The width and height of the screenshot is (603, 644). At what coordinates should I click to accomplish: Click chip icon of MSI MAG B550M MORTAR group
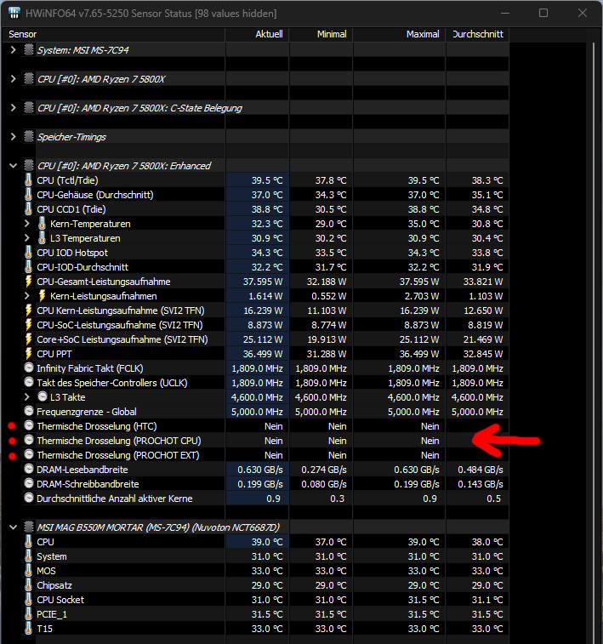(x=29, y=527)
